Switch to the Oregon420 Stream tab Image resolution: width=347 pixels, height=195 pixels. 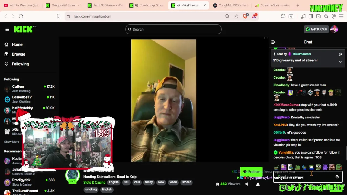point(63,5)
